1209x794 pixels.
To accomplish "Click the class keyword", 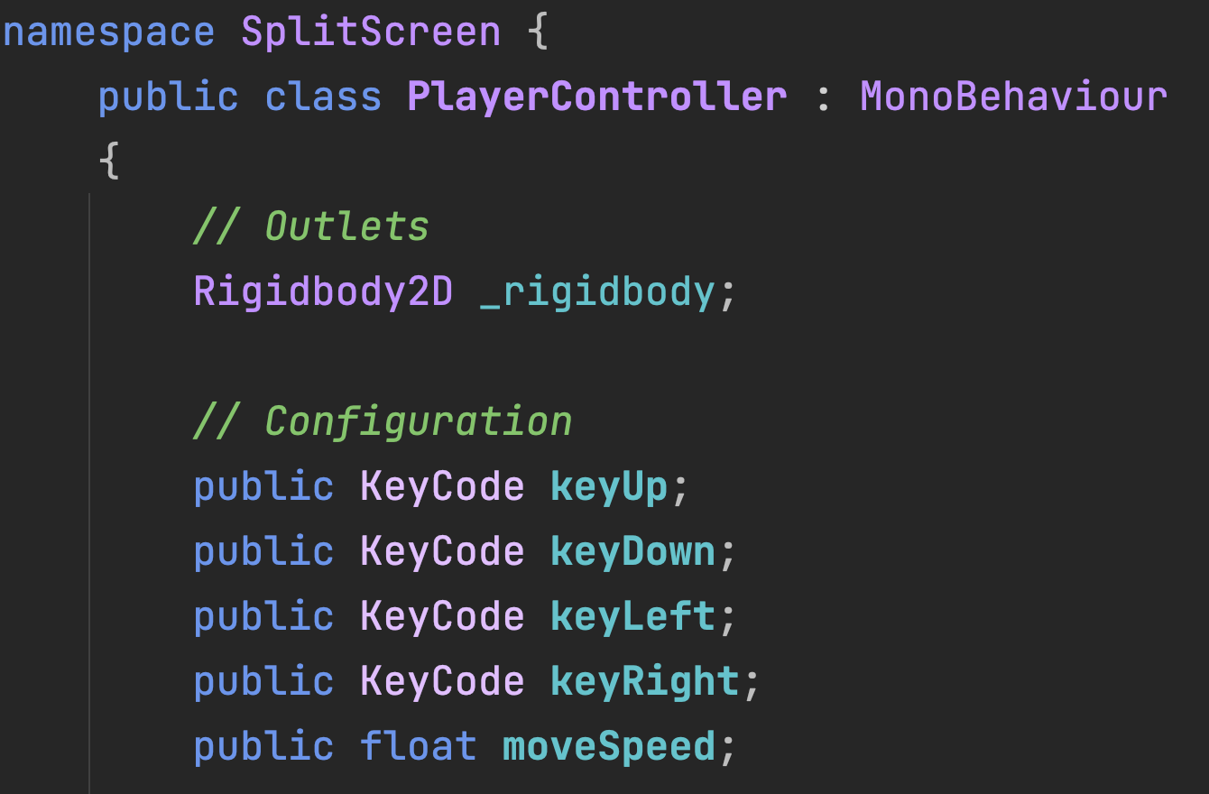I will pos(323,97).
